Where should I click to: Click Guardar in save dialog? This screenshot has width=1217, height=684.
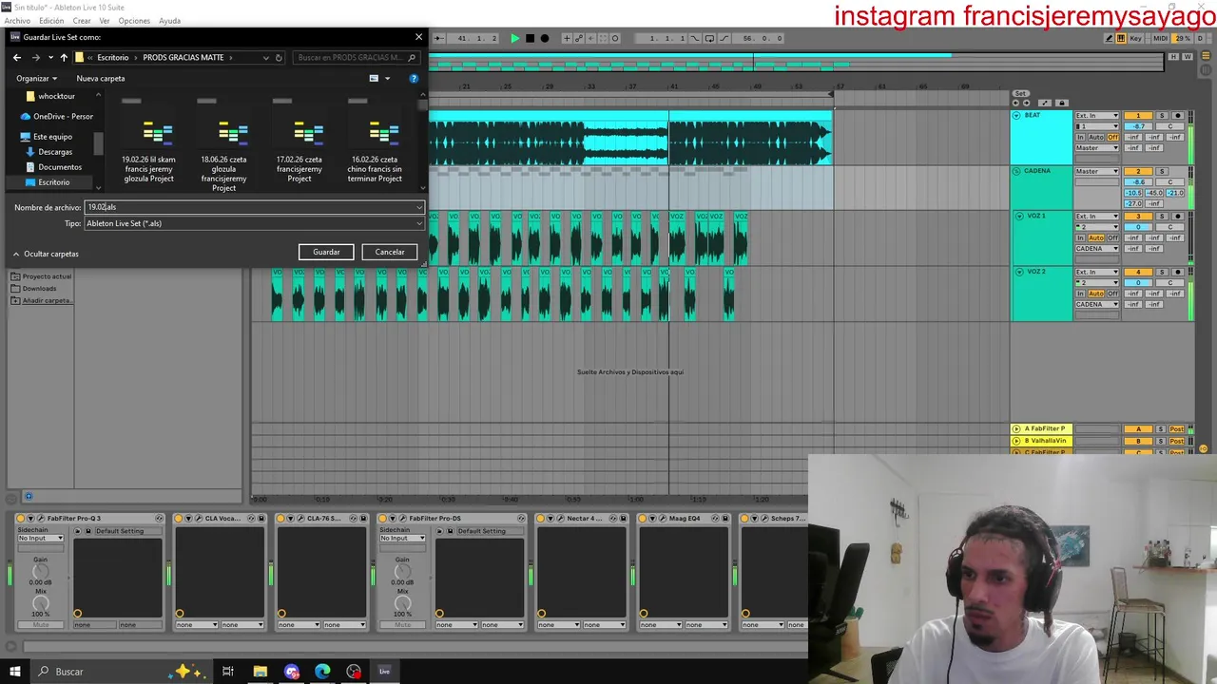pyautogui.click(x=326, y=252)
